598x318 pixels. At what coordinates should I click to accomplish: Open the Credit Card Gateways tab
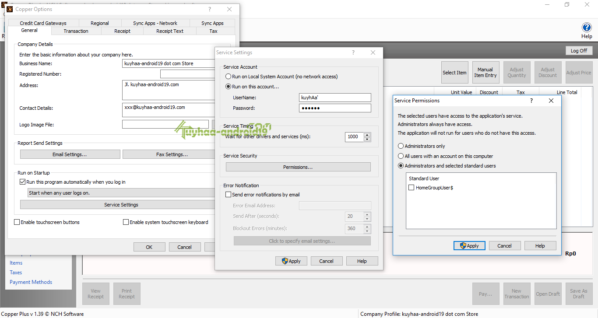click(x=43, y=23)
